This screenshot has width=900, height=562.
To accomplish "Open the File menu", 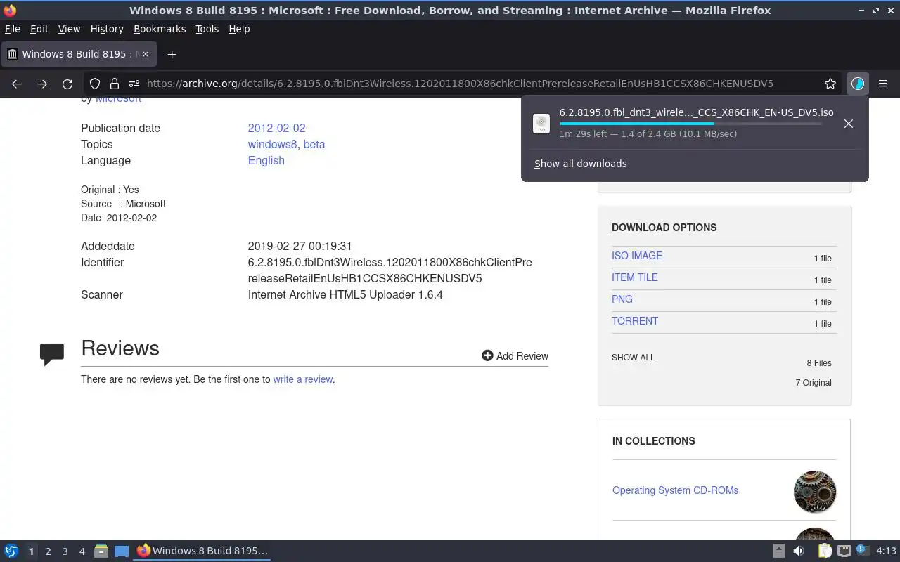I will point(13,29).
